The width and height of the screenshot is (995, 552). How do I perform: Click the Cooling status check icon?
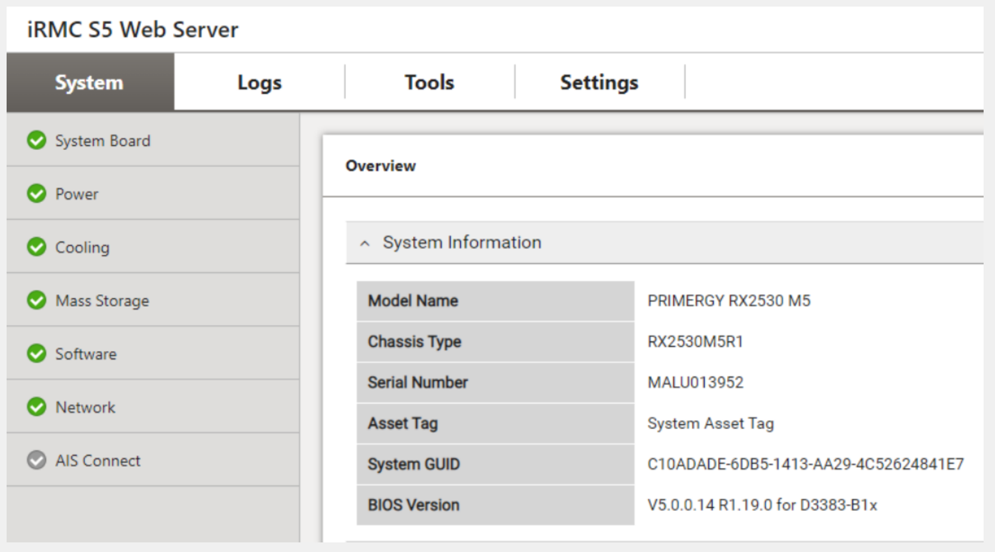click(x=37, y=247)
